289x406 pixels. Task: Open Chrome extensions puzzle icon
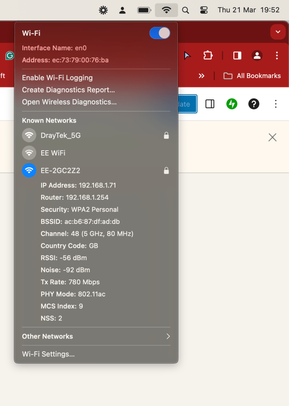(x=208, y=56)
